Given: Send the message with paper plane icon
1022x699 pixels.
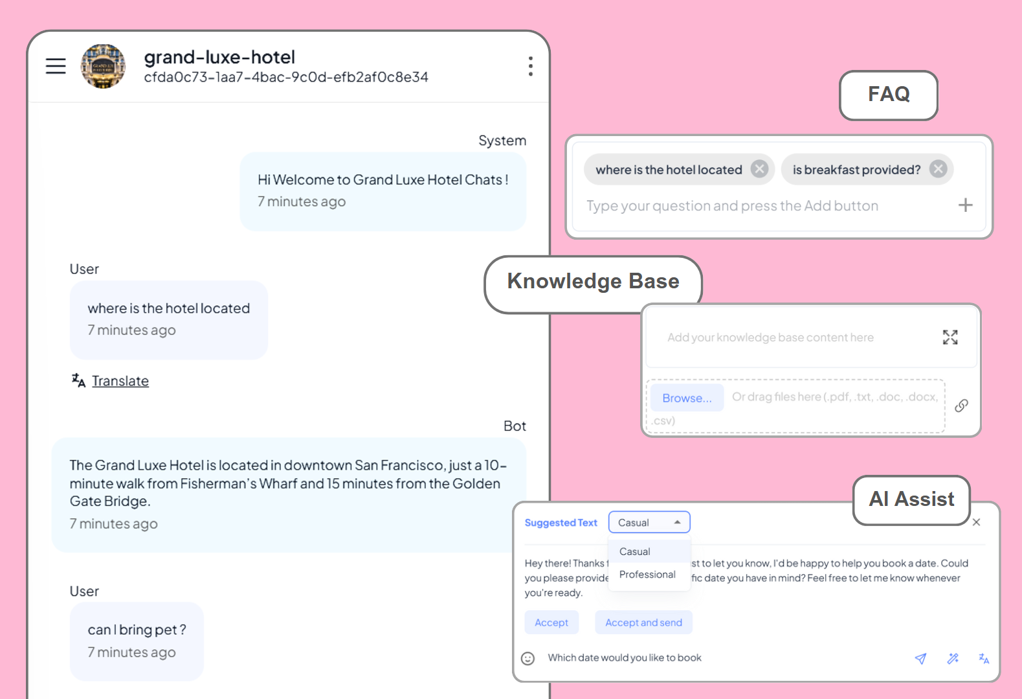Looking at the screenshot, I should pyautogui.click(x=920, y=658).
